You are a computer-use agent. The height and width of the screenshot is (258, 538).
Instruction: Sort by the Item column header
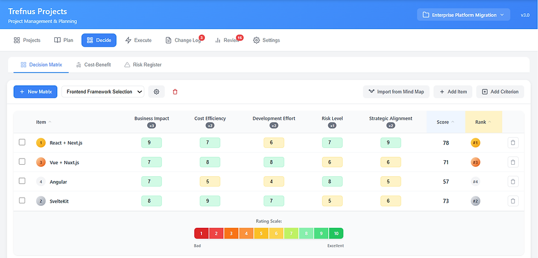click(44, 122)
